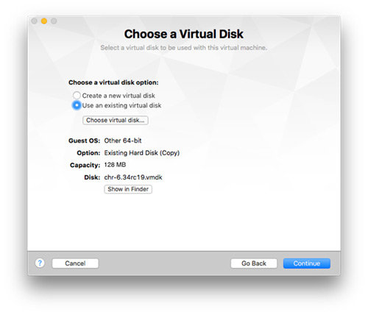Open the Choose virtual disk... file picker
368x315 pixels.
116,120
